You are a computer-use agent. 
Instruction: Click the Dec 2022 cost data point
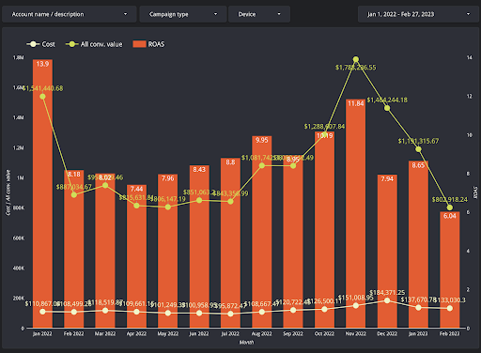pos(387,300)
